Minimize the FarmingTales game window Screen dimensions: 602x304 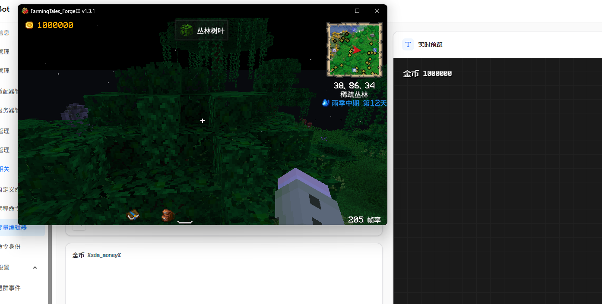click(x=337, y=11)
